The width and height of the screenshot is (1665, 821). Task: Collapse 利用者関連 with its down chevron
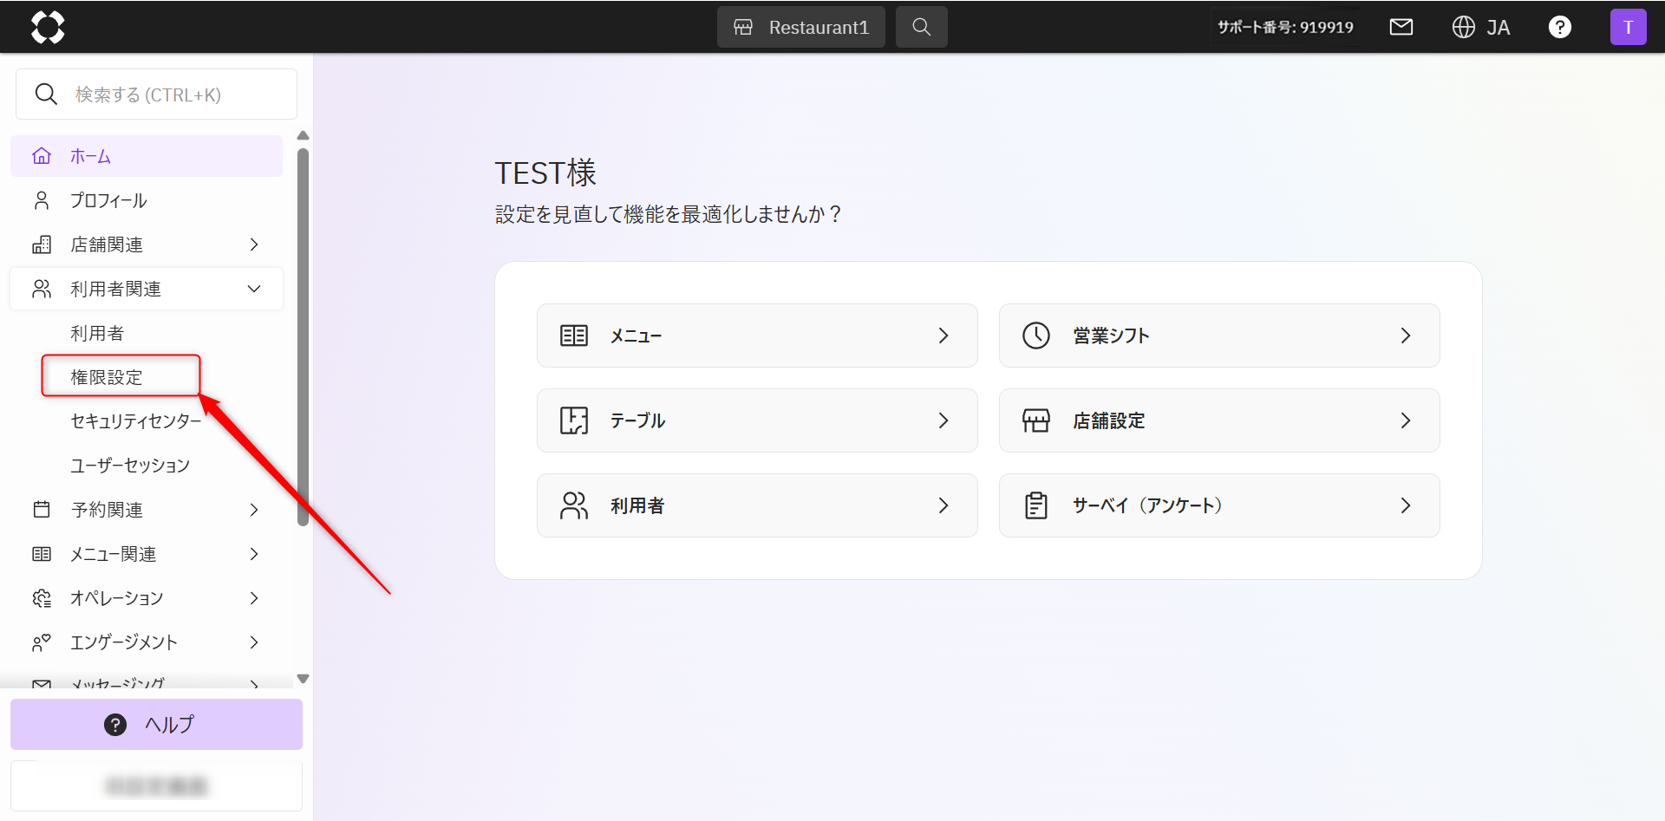[x=254, y=289]
